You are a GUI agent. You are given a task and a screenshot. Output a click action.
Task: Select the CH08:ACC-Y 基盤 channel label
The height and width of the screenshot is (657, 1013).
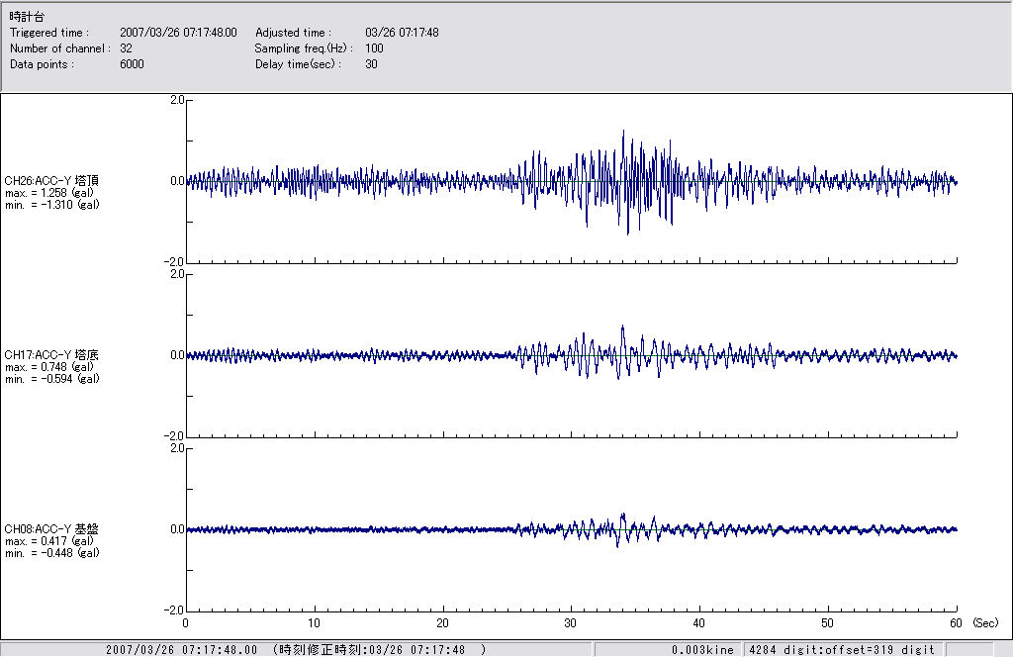point(51,529)
